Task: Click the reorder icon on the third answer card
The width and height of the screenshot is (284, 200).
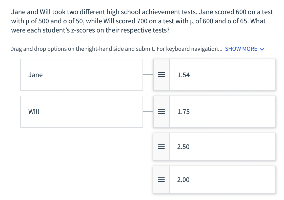Action: click(x=161, y=147)
